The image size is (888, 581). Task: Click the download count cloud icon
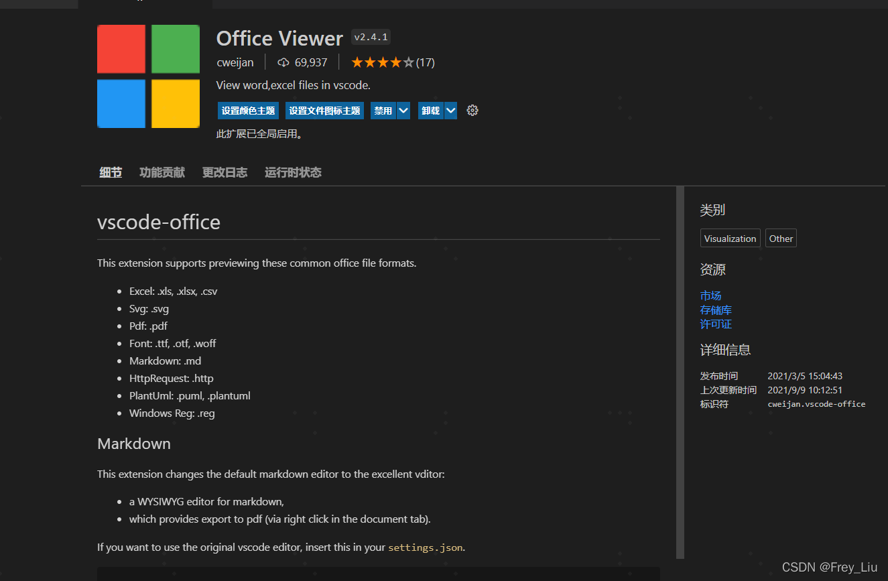[283, 62]
